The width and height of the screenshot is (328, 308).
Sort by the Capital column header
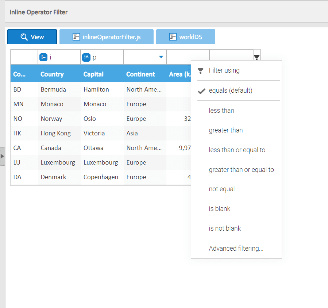(x=102, y=74)
